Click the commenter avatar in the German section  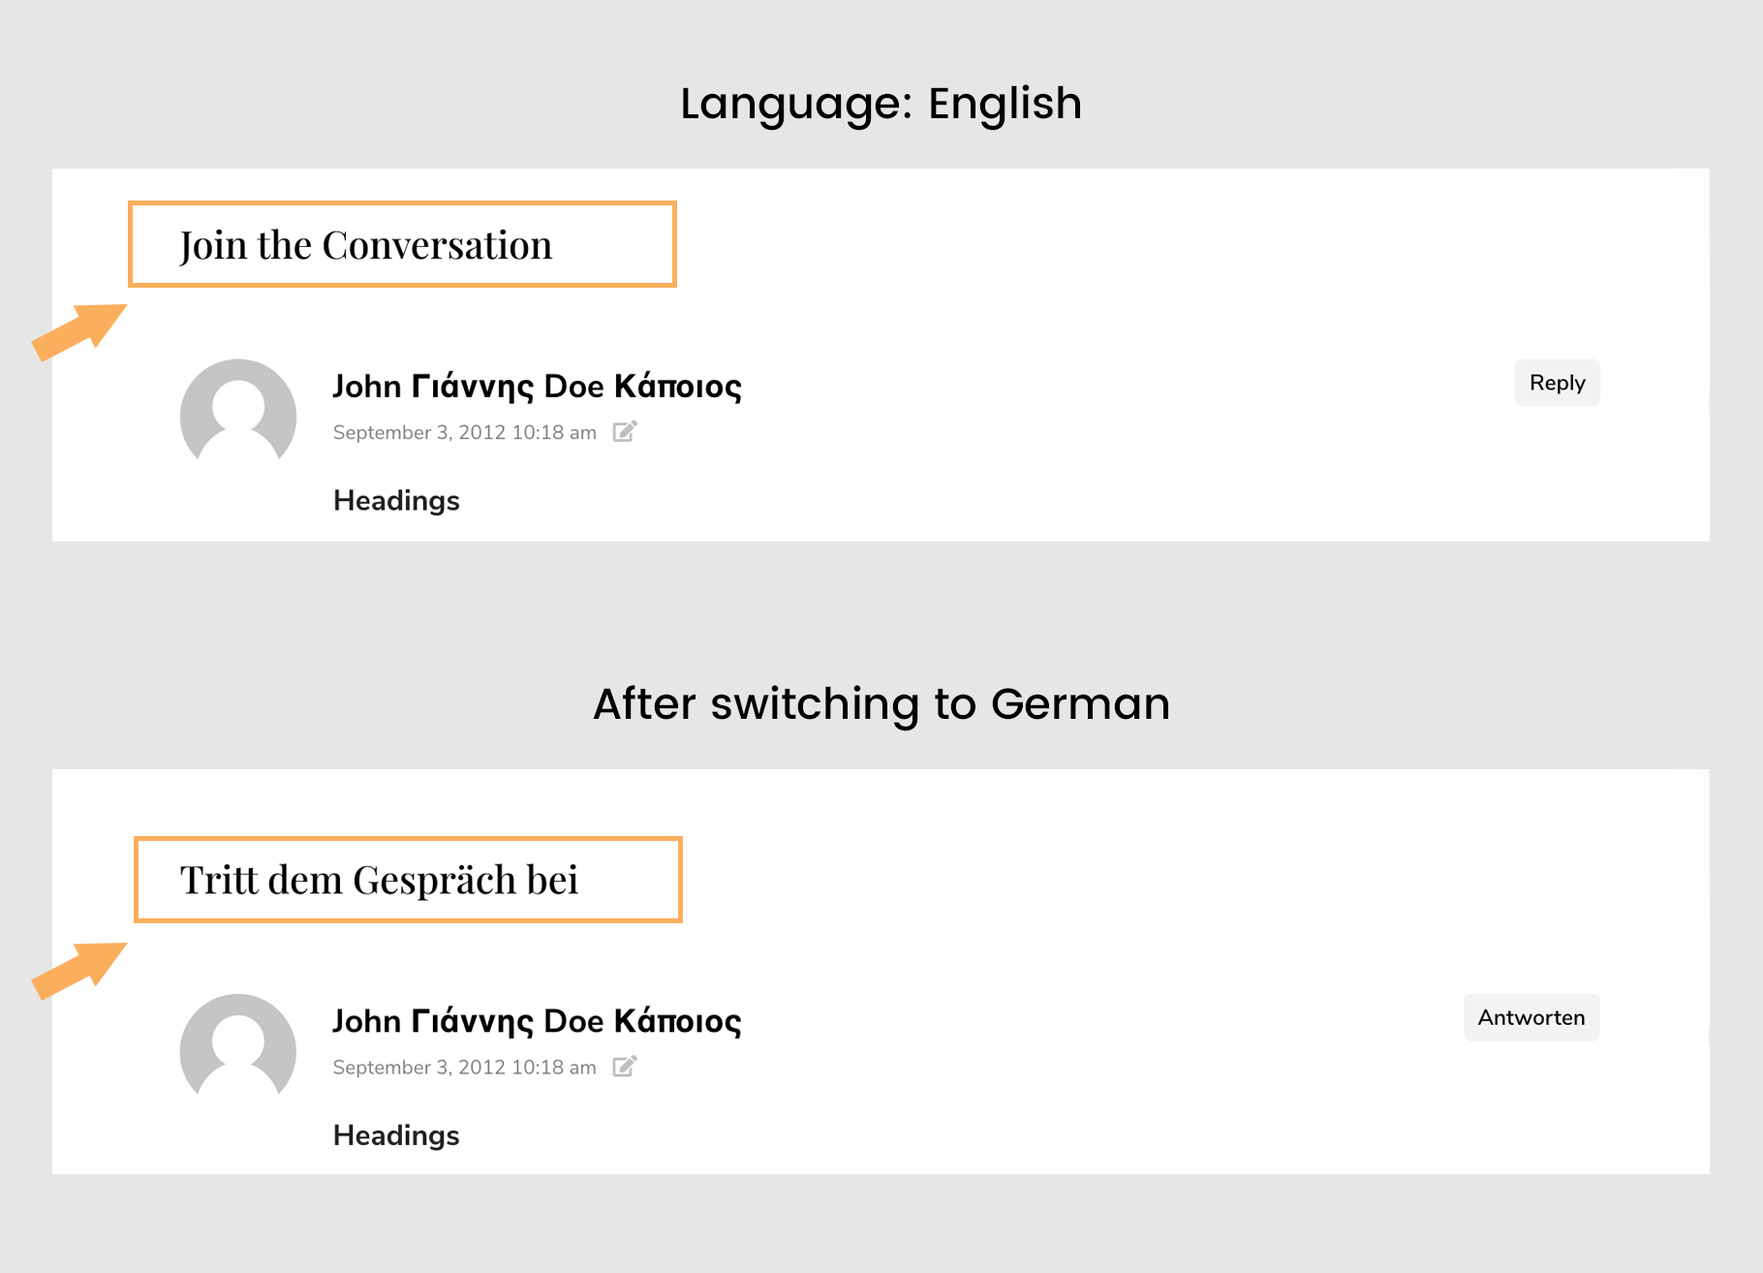click(238, 1050)
